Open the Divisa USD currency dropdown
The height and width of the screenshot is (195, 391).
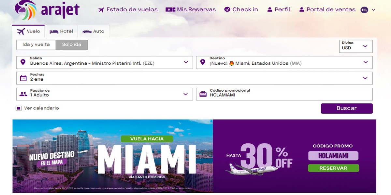[x=355, y=46]
